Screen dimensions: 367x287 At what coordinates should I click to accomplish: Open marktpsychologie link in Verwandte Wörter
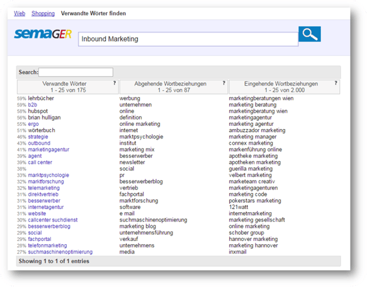pyautogui.click(x=48, y=175)
